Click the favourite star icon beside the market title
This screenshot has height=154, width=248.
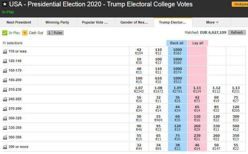coord(5,4)
